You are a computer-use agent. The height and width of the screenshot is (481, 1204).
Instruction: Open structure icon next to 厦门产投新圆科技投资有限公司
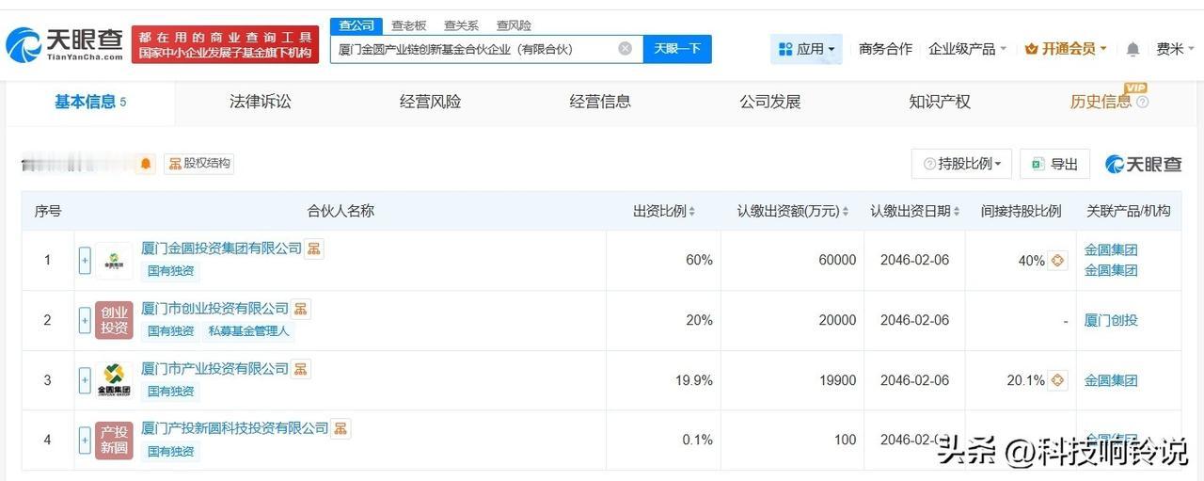click(341, 428)
